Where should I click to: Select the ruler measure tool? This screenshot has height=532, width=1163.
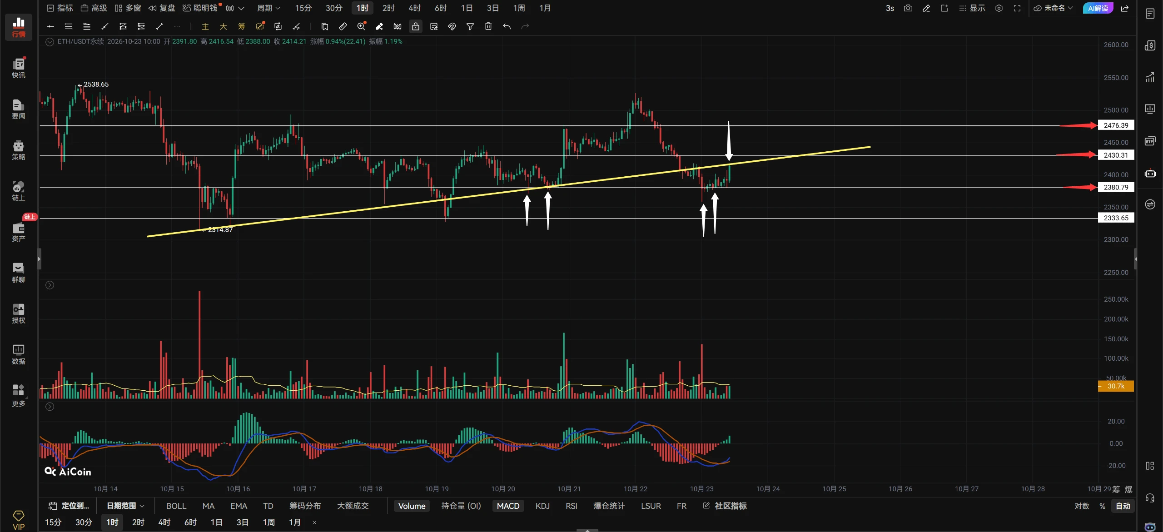pyautogui.click(x=343, y=27)
